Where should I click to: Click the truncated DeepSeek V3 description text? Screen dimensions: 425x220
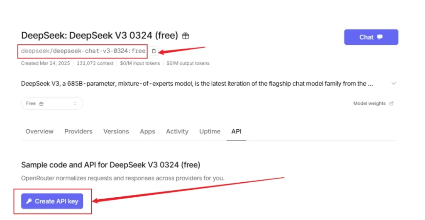[197, 83]
